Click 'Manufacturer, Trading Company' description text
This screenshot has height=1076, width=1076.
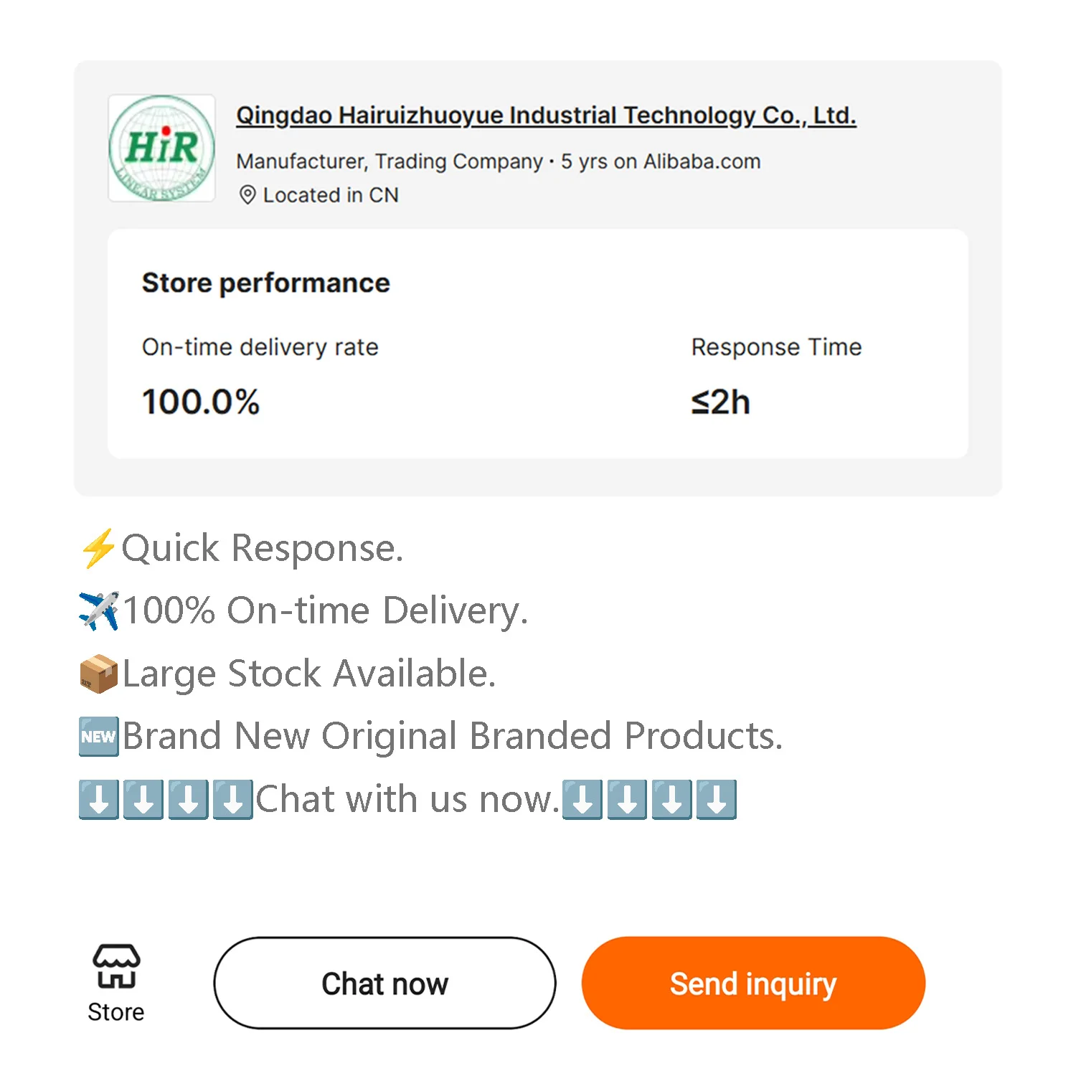point(390,161)
